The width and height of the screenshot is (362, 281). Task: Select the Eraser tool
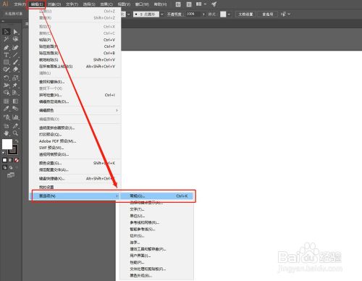(x=15, y=70)
